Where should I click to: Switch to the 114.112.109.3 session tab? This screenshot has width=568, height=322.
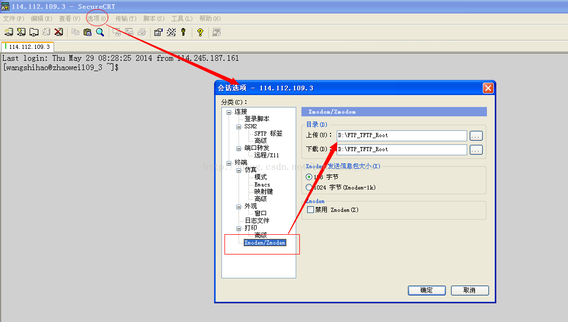[28, 47]
